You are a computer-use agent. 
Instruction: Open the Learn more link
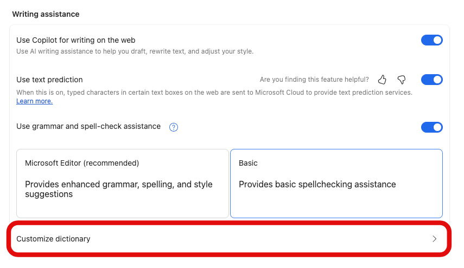pyautogui.click(x=34, y=101)
